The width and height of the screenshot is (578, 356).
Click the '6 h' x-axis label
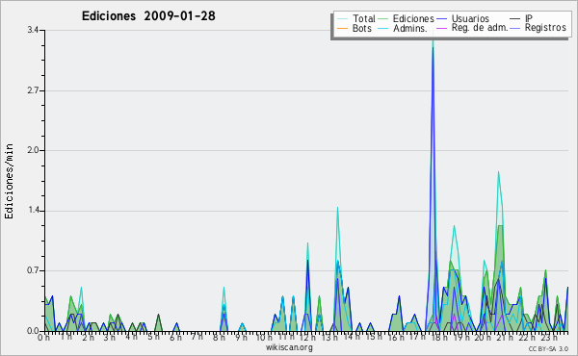(175, 337)
